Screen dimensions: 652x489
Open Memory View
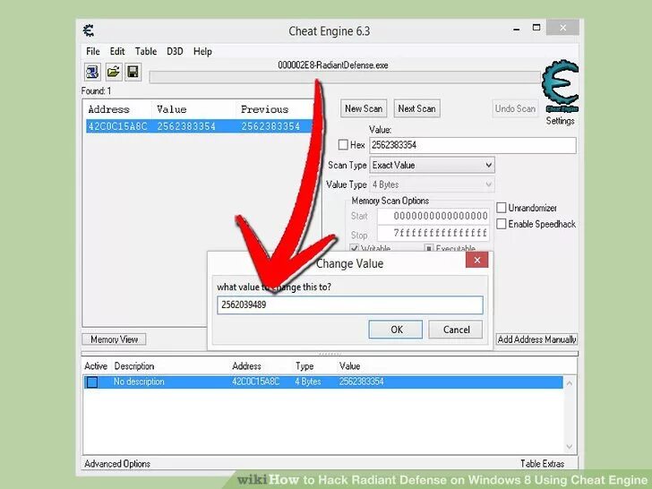(x=114, y=339)
